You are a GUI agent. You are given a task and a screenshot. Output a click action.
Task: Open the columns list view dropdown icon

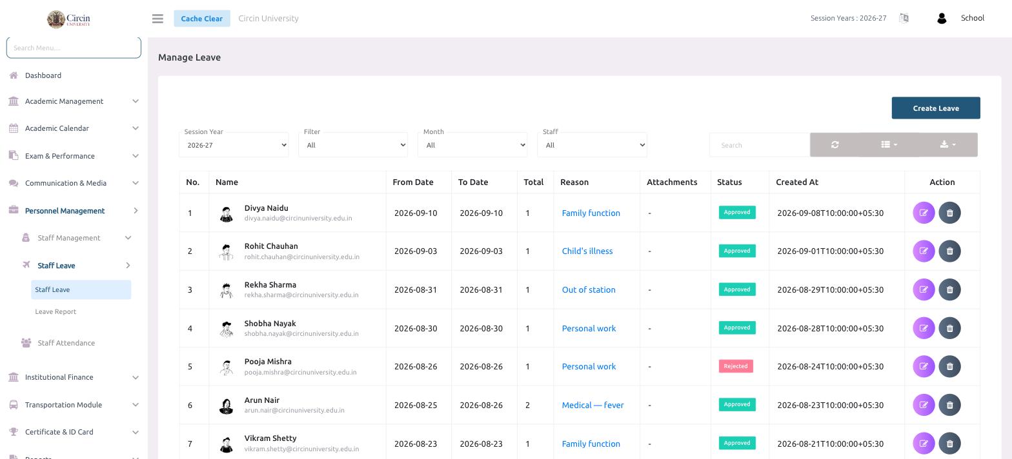(889, 144)
